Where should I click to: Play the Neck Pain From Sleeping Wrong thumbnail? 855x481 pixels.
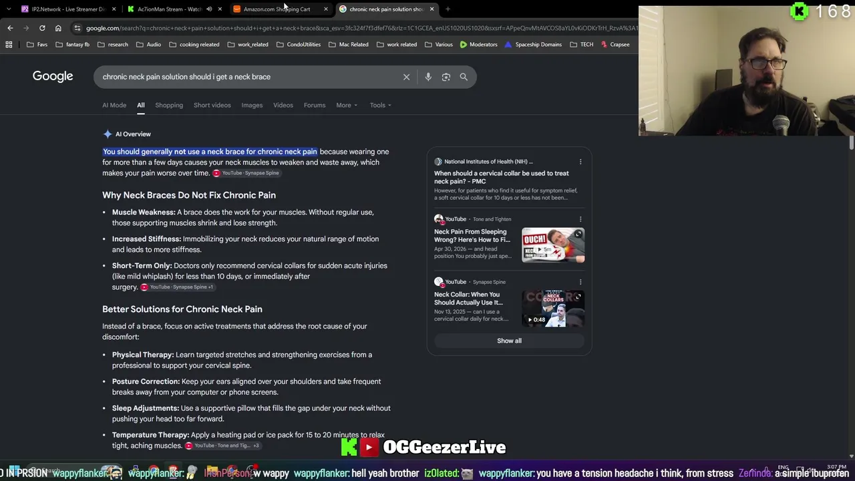coord(553,245)
